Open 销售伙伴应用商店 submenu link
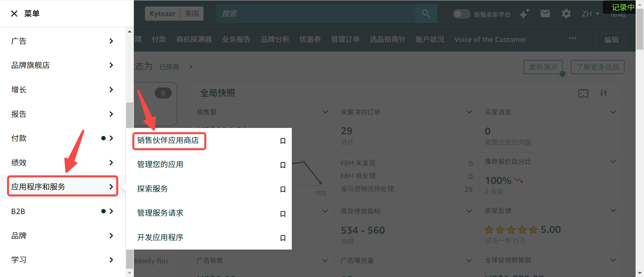Image resolution: width=644 pixels, height=277 pixels. 168,140
